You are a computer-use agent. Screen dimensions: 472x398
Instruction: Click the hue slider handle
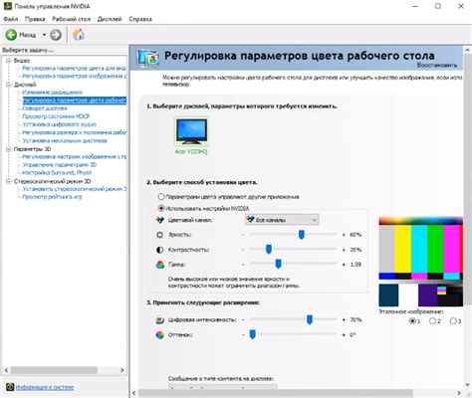click(253, 334)
